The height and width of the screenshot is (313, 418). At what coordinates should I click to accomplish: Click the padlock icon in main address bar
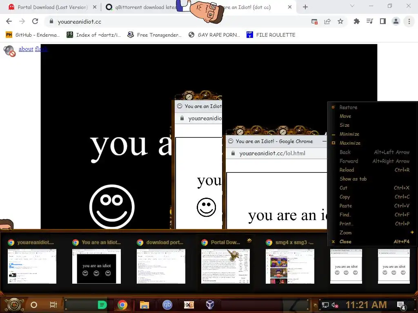tap(51, 21)
